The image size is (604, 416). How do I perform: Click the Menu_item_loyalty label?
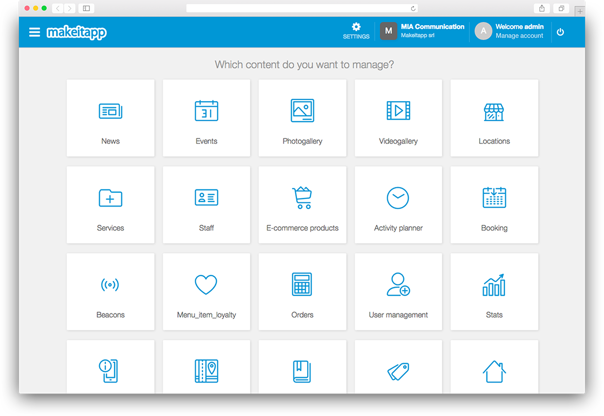[x=207, y=315]
